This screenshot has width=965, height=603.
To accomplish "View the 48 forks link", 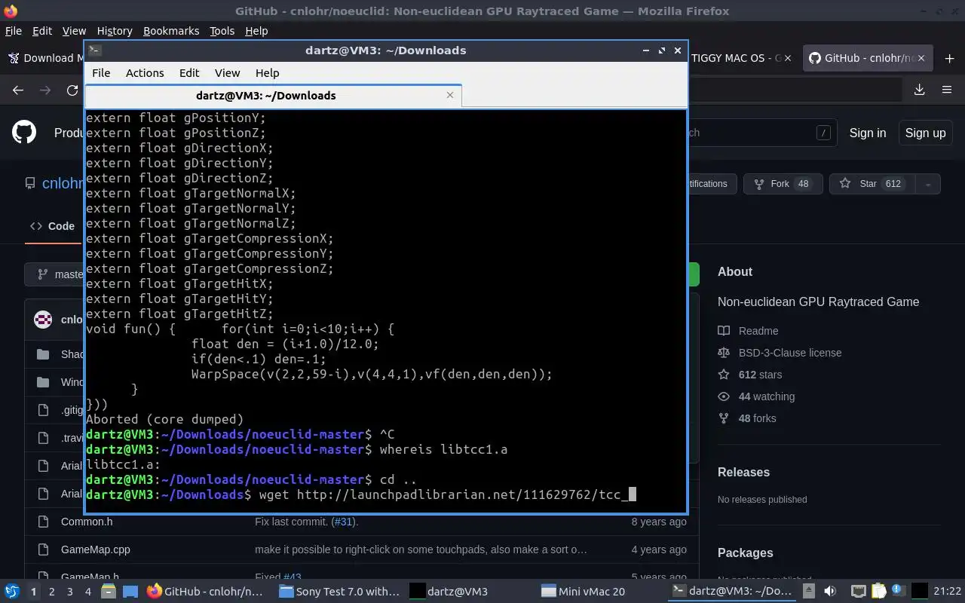I will (x=757, y=418).
